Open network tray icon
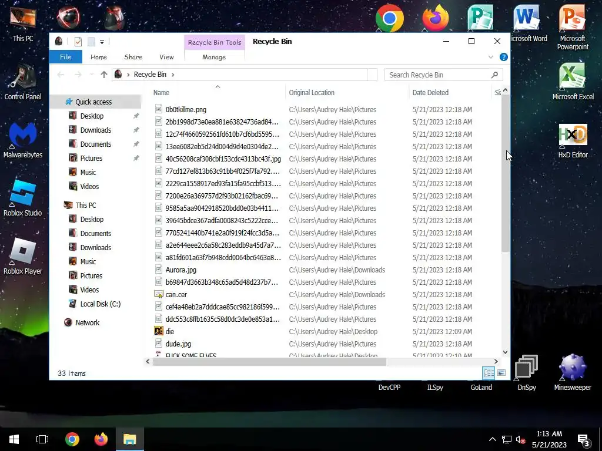This screenshot has width=602, height=451. pos(506,439)
